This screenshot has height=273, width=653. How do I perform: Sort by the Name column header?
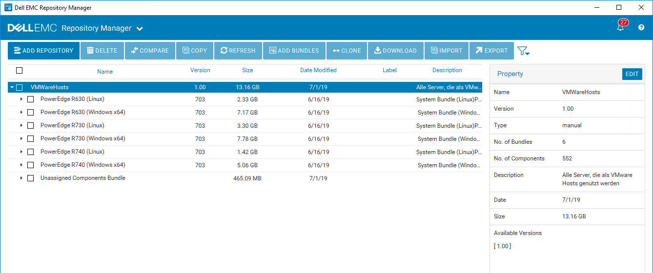tap(105, 72)
